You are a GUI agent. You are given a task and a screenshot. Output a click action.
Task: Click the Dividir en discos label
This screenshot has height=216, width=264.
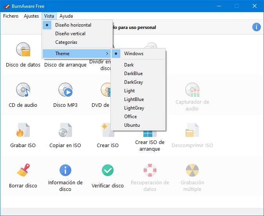[100, 65]
